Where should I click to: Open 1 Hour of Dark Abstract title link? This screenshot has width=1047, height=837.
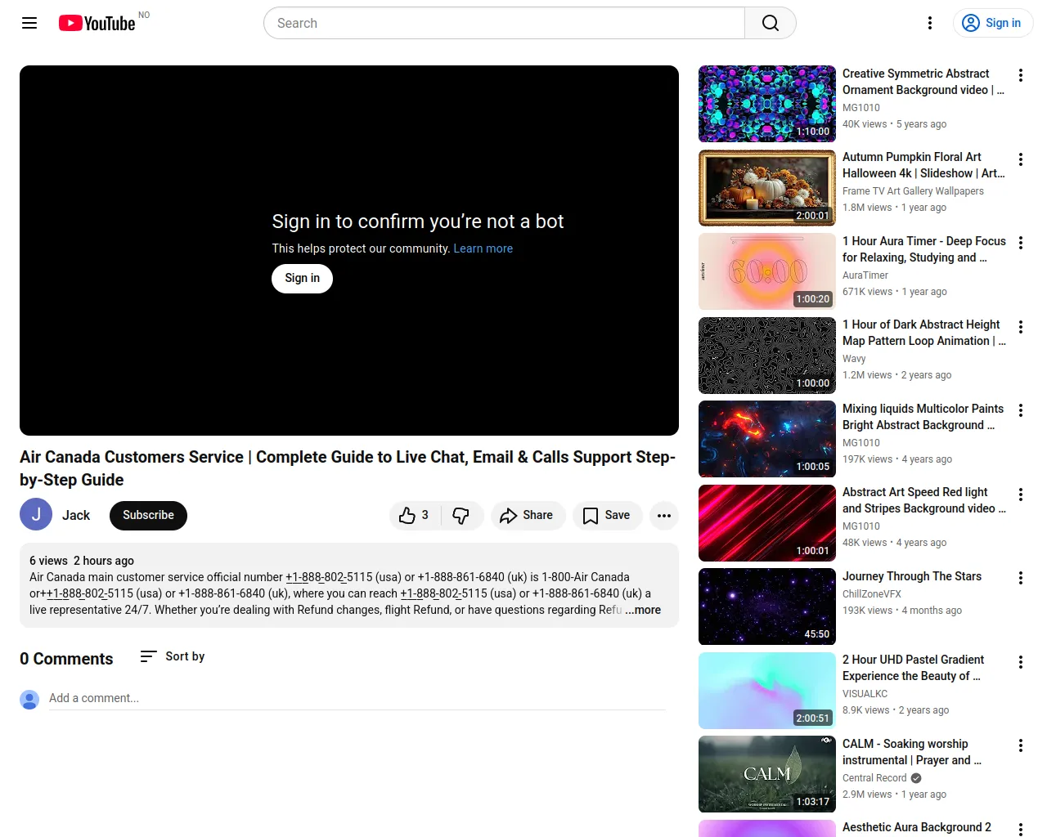tap(924, 333)
